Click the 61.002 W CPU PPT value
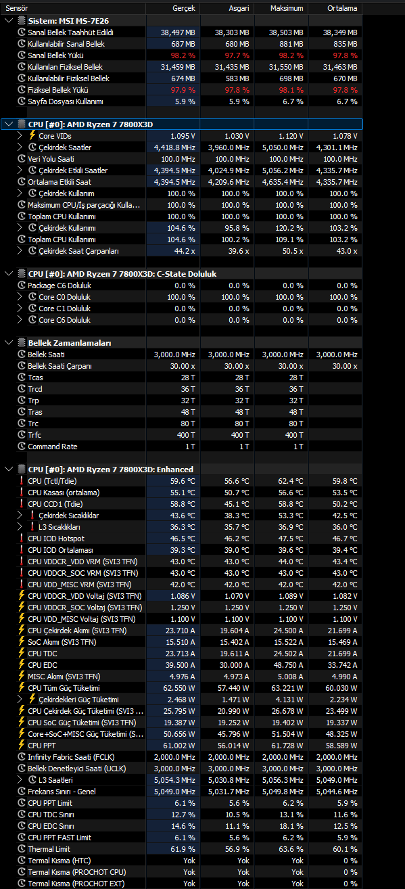 point(180,746)
